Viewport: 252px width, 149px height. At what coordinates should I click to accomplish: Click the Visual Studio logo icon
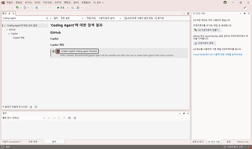[3, 3]
